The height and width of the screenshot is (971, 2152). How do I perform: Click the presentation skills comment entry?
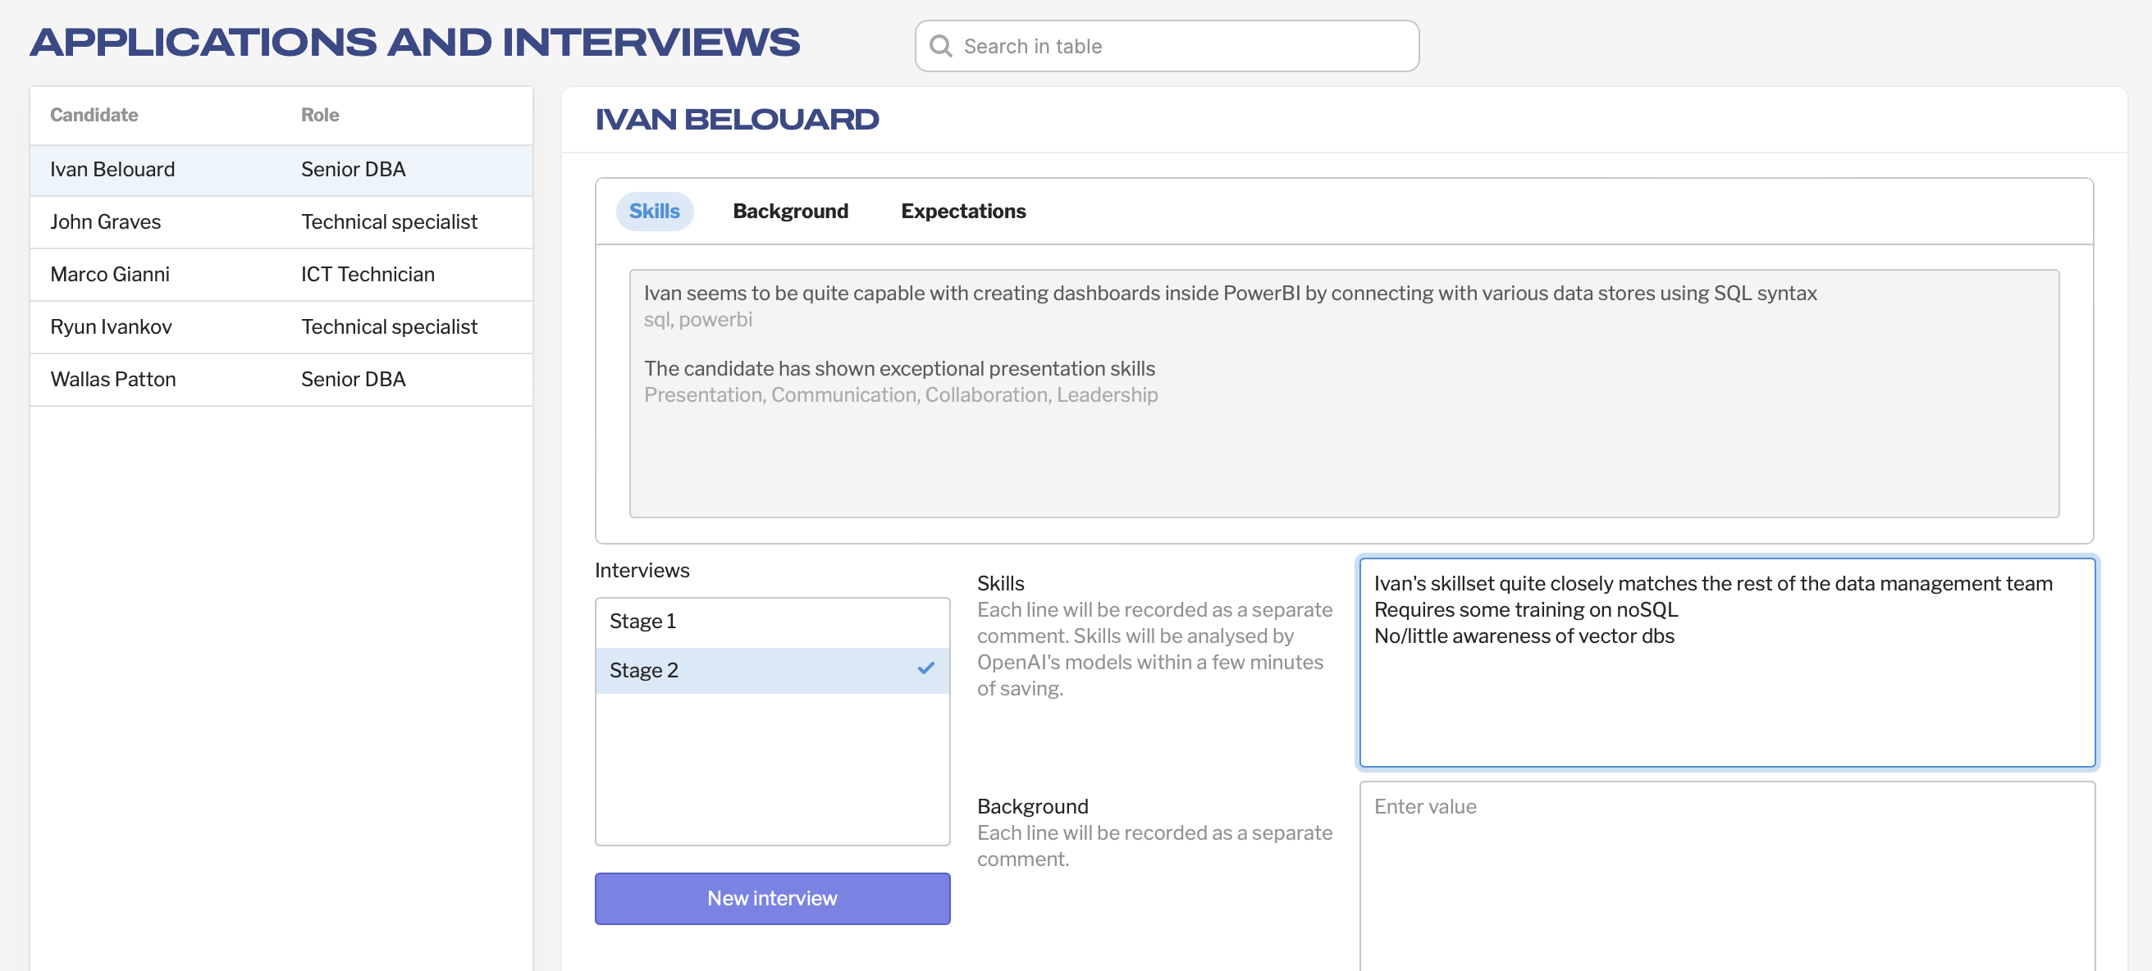click(x=899, y=369)
